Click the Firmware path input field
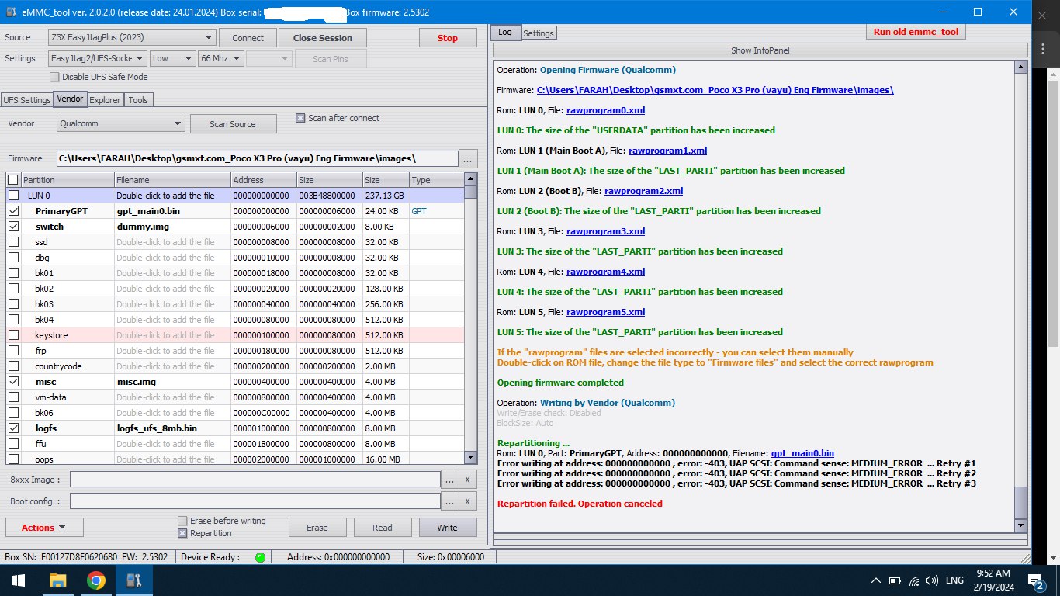The image size is (1060, 596). [x=257, y=158]
